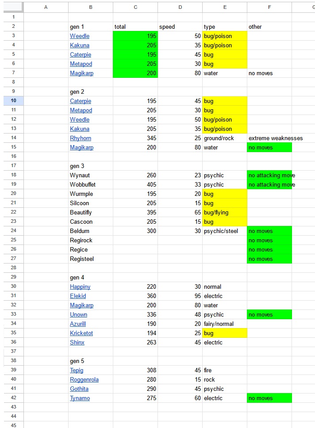Click the 'gen 3' label cell

90,166
